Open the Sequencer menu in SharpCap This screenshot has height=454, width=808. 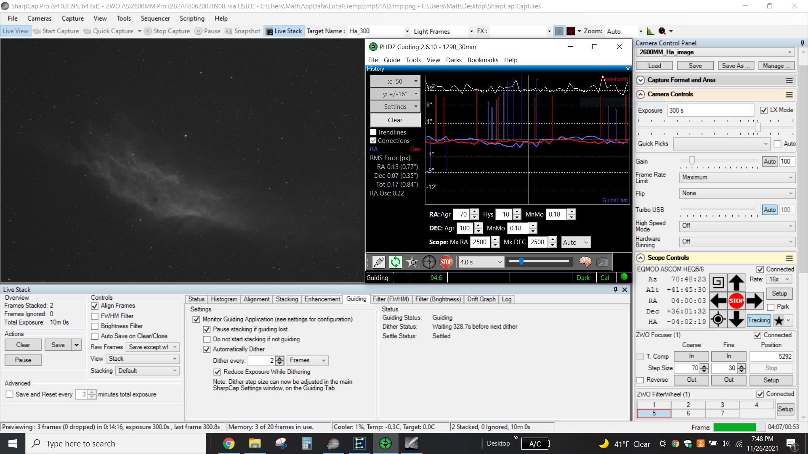tap(155, 18)
